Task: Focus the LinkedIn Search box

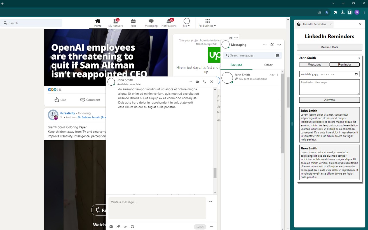Action: [x=31, y=23]
